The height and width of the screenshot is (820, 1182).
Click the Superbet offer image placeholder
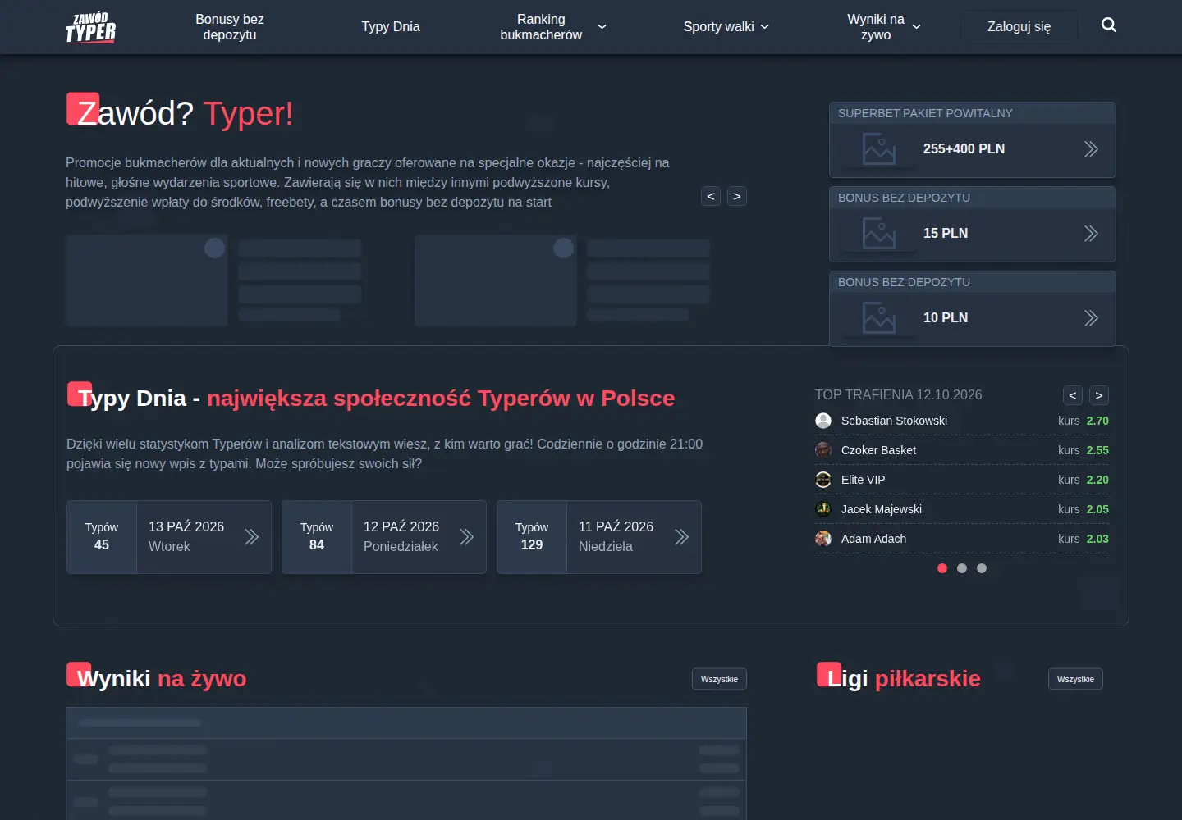click(879, 149)
